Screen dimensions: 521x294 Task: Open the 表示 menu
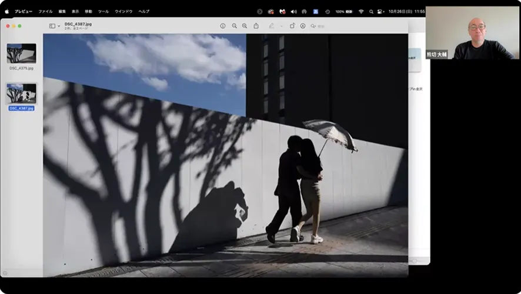(75, 11)
